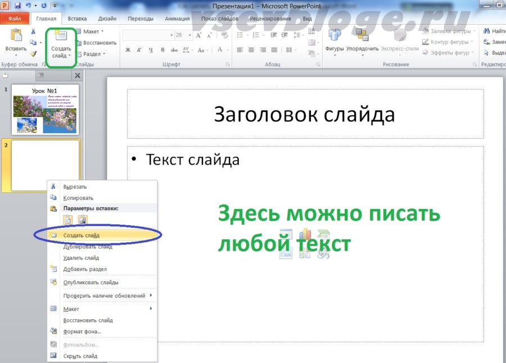Click the Character Spacing AV icon

187,49
